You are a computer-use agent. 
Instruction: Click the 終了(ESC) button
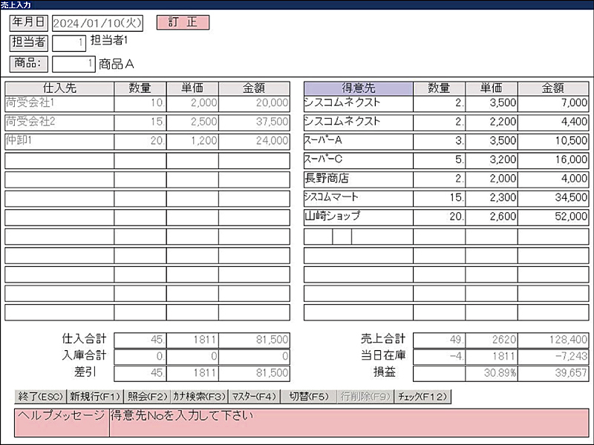pos(40,397)
